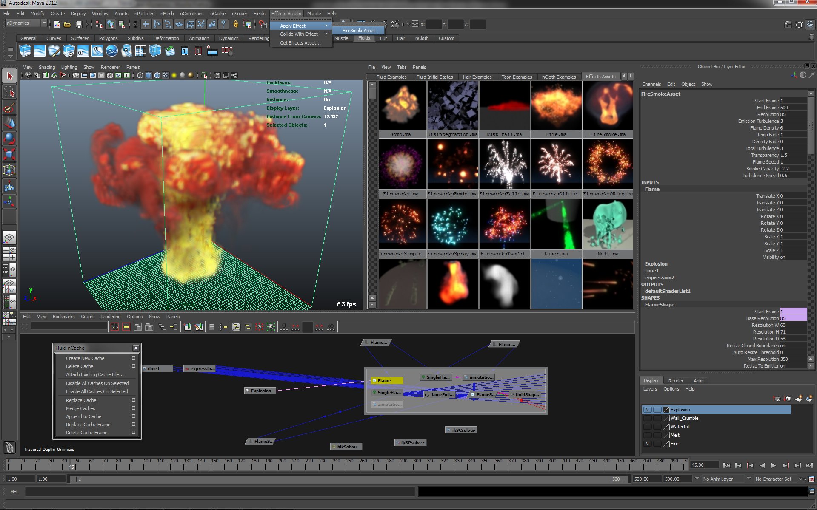Open Append to Cache option box
This screenshot has width=817, height=510.
click(x=134, y=416)
